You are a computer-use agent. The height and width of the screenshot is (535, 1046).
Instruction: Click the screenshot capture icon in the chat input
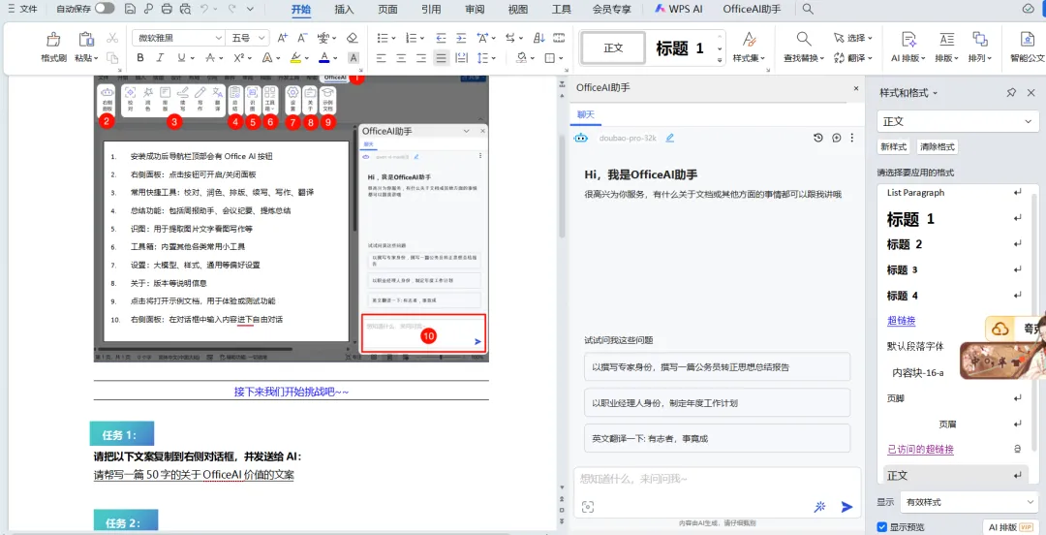pyautogui.click(x=588, y=507)
